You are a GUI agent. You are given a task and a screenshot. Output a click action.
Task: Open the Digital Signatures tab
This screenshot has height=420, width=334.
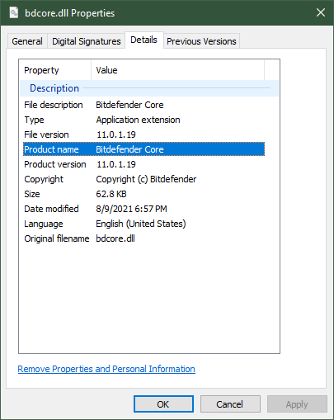(87, 41)
